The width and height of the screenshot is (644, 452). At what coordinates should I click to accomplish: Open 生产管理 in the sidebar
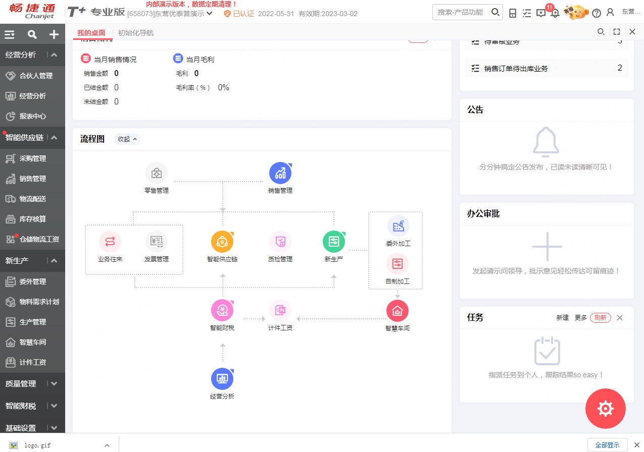point(32,322)
